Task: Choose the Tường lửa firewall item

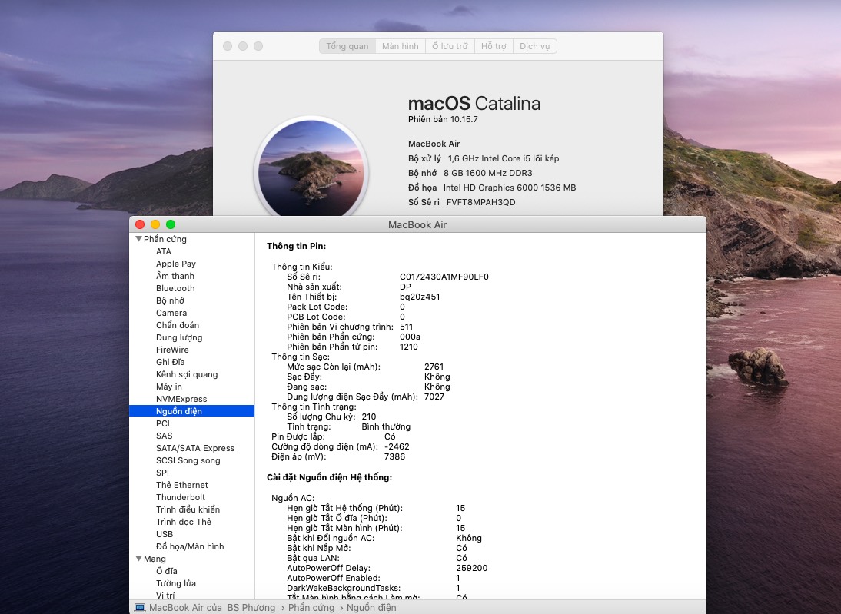Action: [175, 583]
